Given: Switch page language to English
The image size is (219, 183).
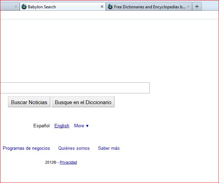Looking at the screenshot, I should (62, 126).
